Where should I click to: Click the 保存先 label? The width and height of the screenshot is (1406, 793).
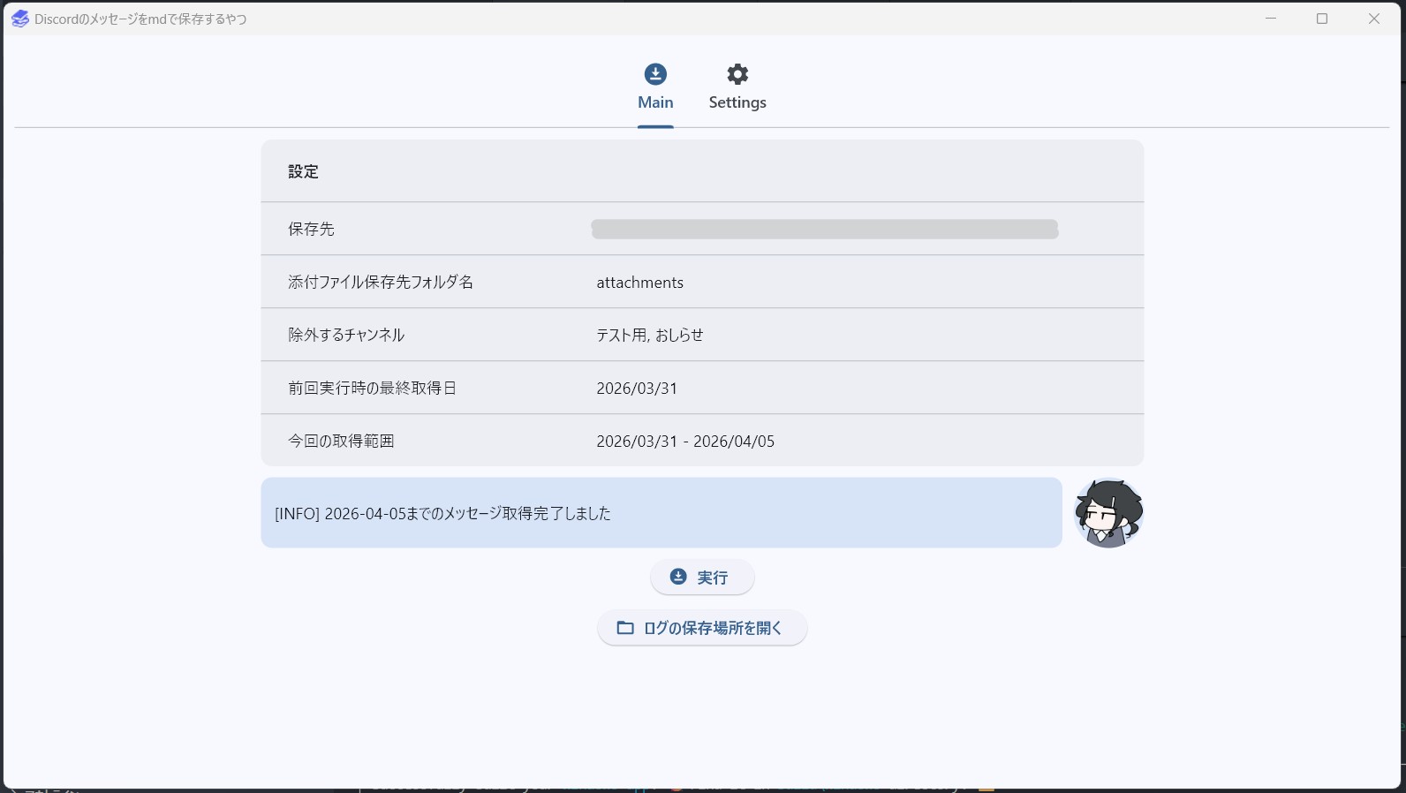311,229
